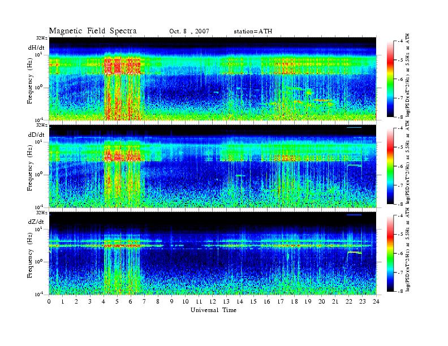The image size is (448, 346).
Task: Click hour 1 on the time axis
Action: 63,302
